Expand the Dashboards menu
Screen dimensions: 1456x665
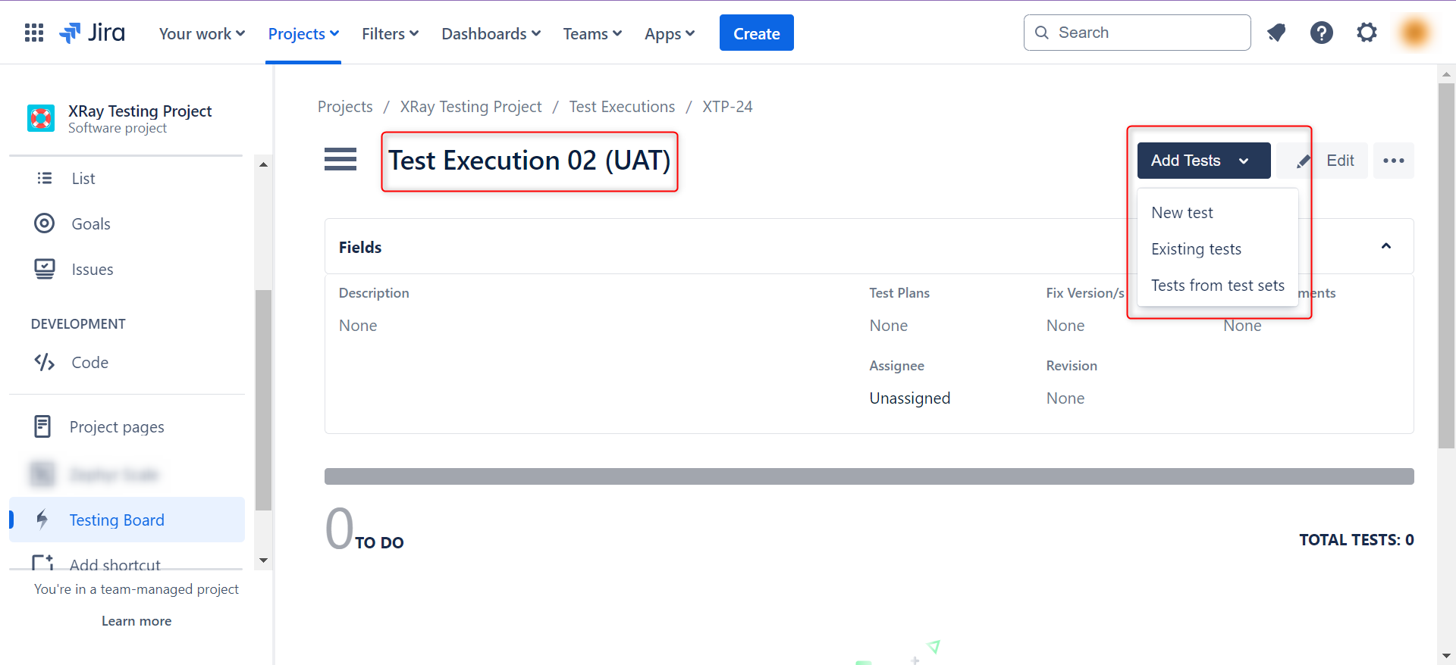point(491,34)
